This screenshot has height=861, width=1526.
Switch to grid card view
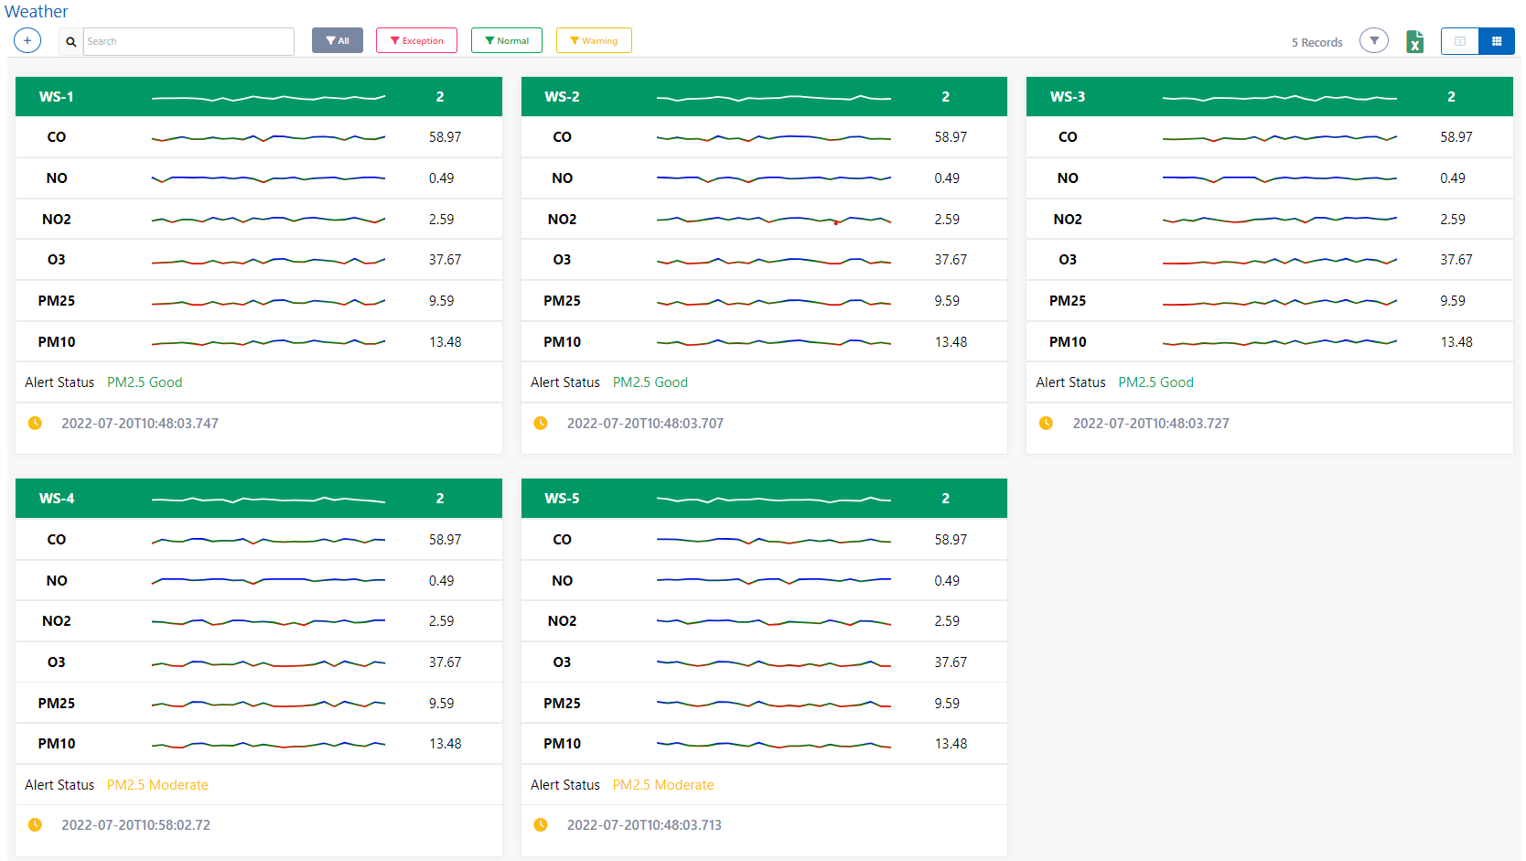coord(1497,41)
